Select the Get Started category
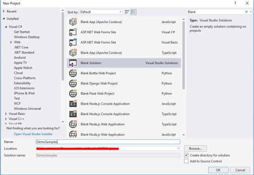254x175 pixels. (22, 32)
